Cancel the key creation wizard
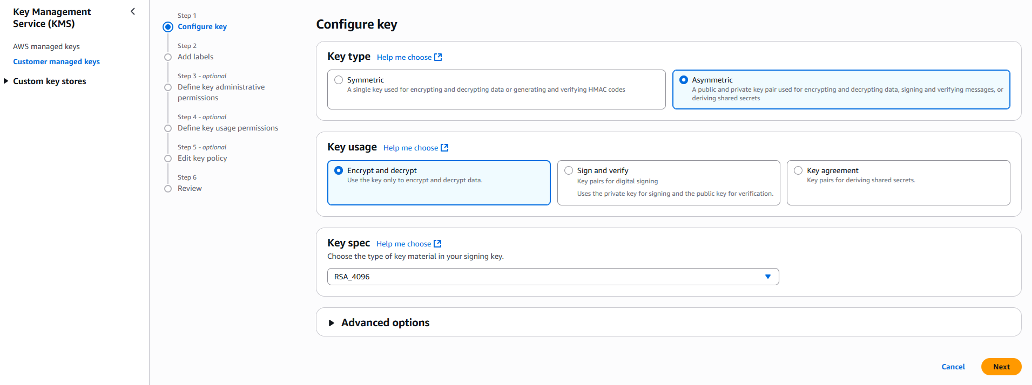This screenshot has height=385, width=1032. click(x=953, y=367)
